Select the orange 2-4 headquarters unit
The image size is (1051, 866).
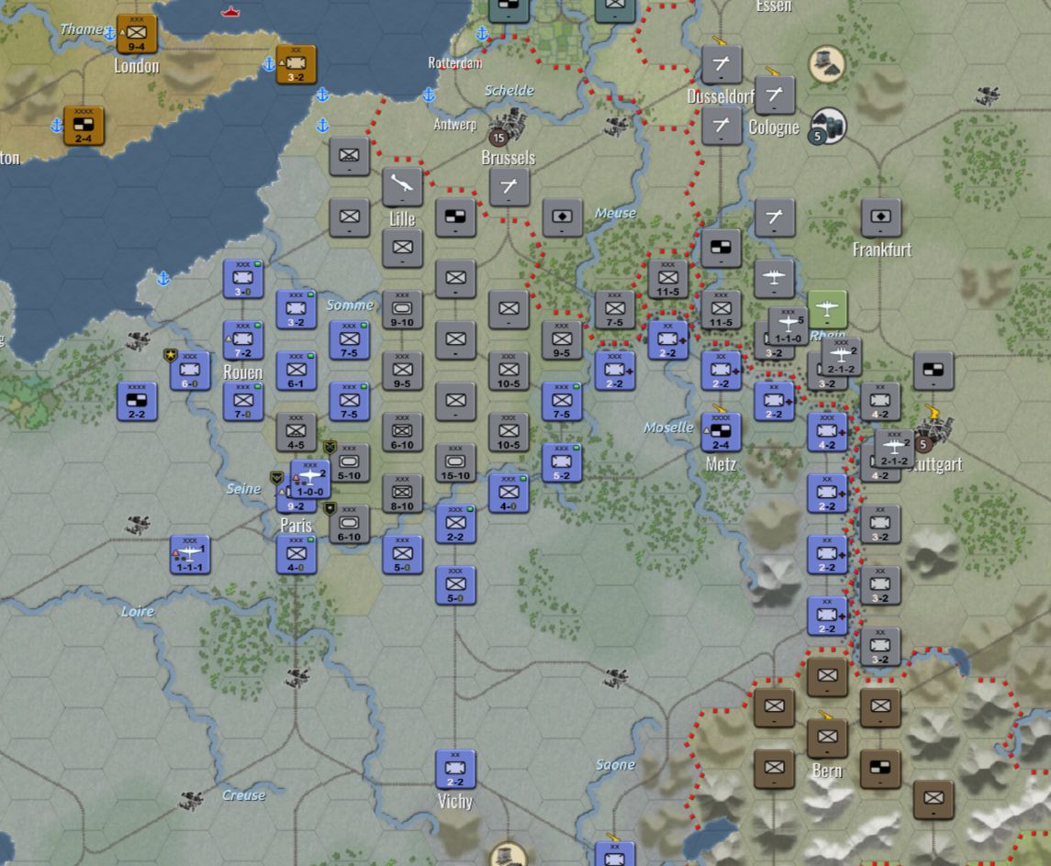(x=84, y=126)
